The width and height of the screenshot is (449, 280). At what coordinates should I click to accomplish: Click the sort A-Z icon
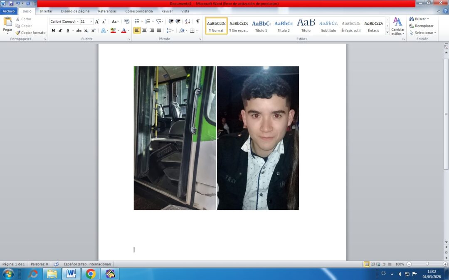point(187,22)
